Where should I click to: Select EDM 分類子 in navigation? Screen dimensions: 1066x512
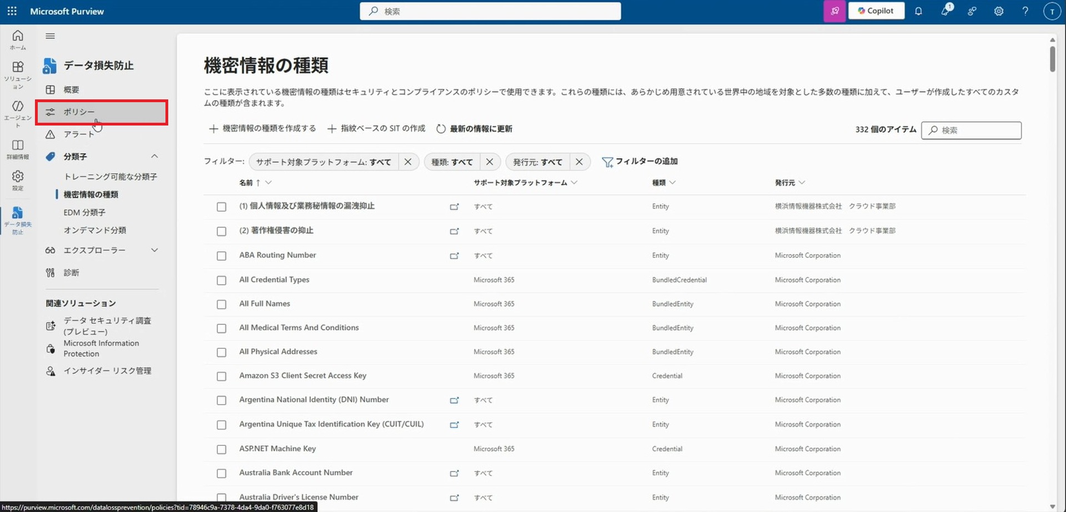(x=84, y=213)
